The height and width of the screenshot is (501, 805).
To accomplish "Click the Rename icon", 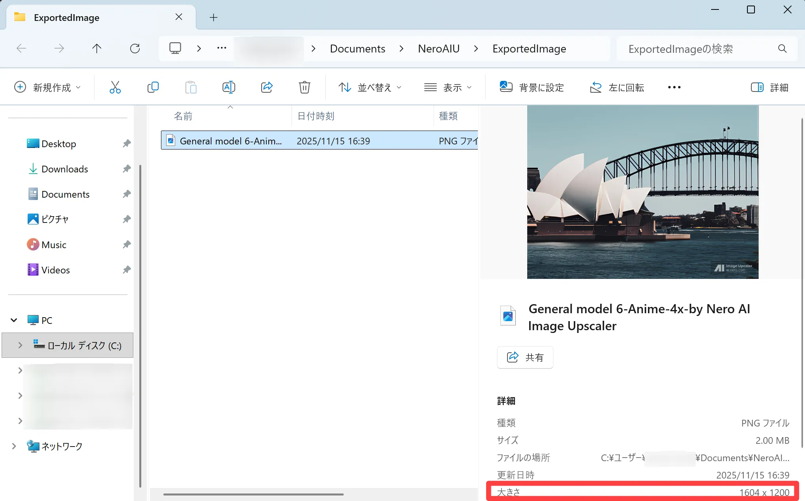I will coord(228,87).
